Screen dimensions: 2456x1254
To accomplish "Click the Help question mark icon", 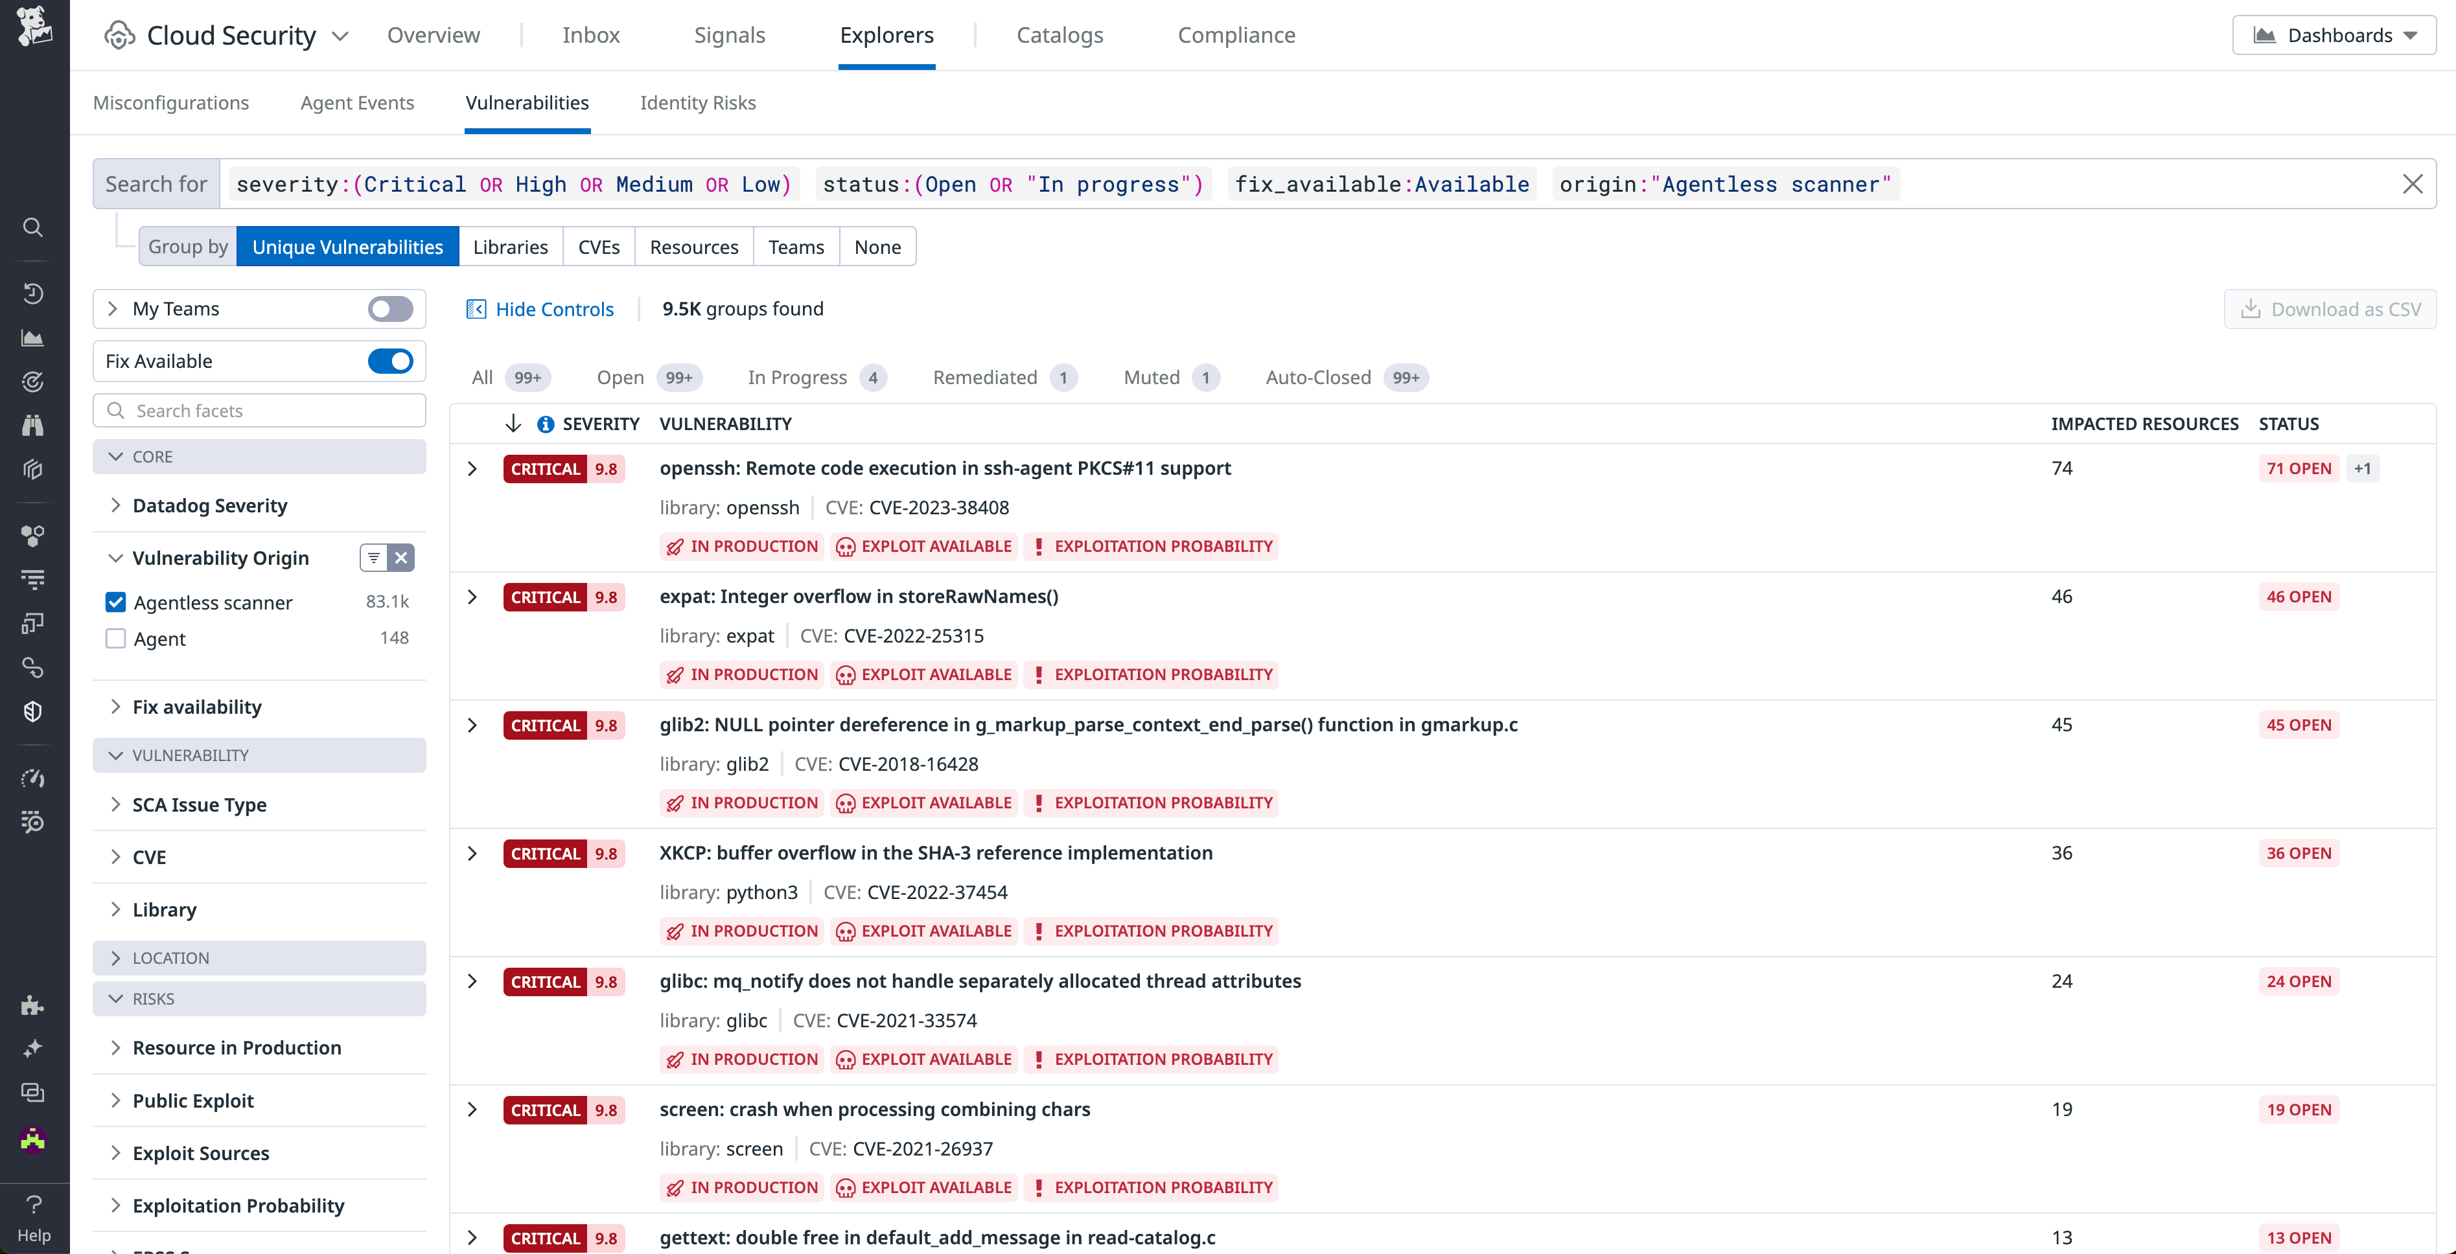I will coord(33,1203).
